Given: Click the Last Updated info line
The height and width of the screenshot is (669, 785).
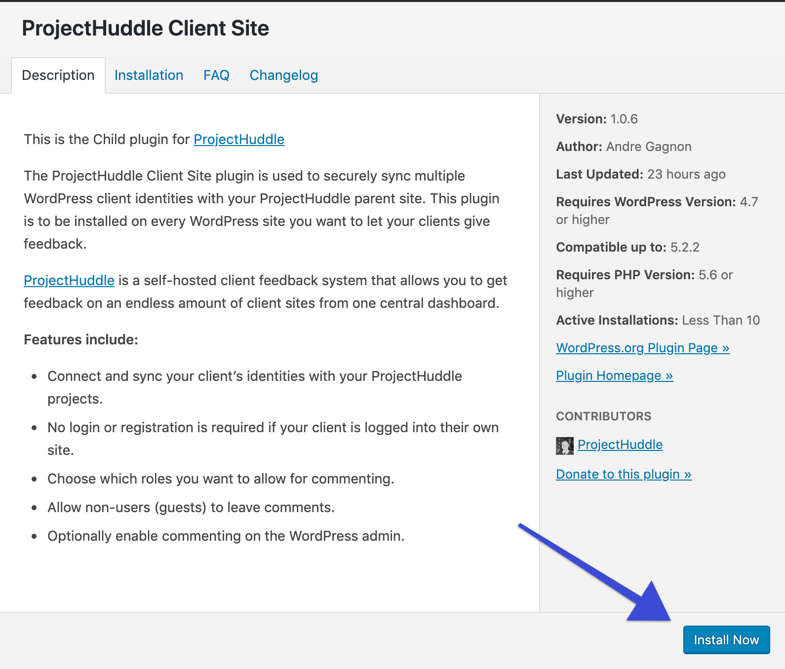Looking at the screenshot, I should 640,174.
